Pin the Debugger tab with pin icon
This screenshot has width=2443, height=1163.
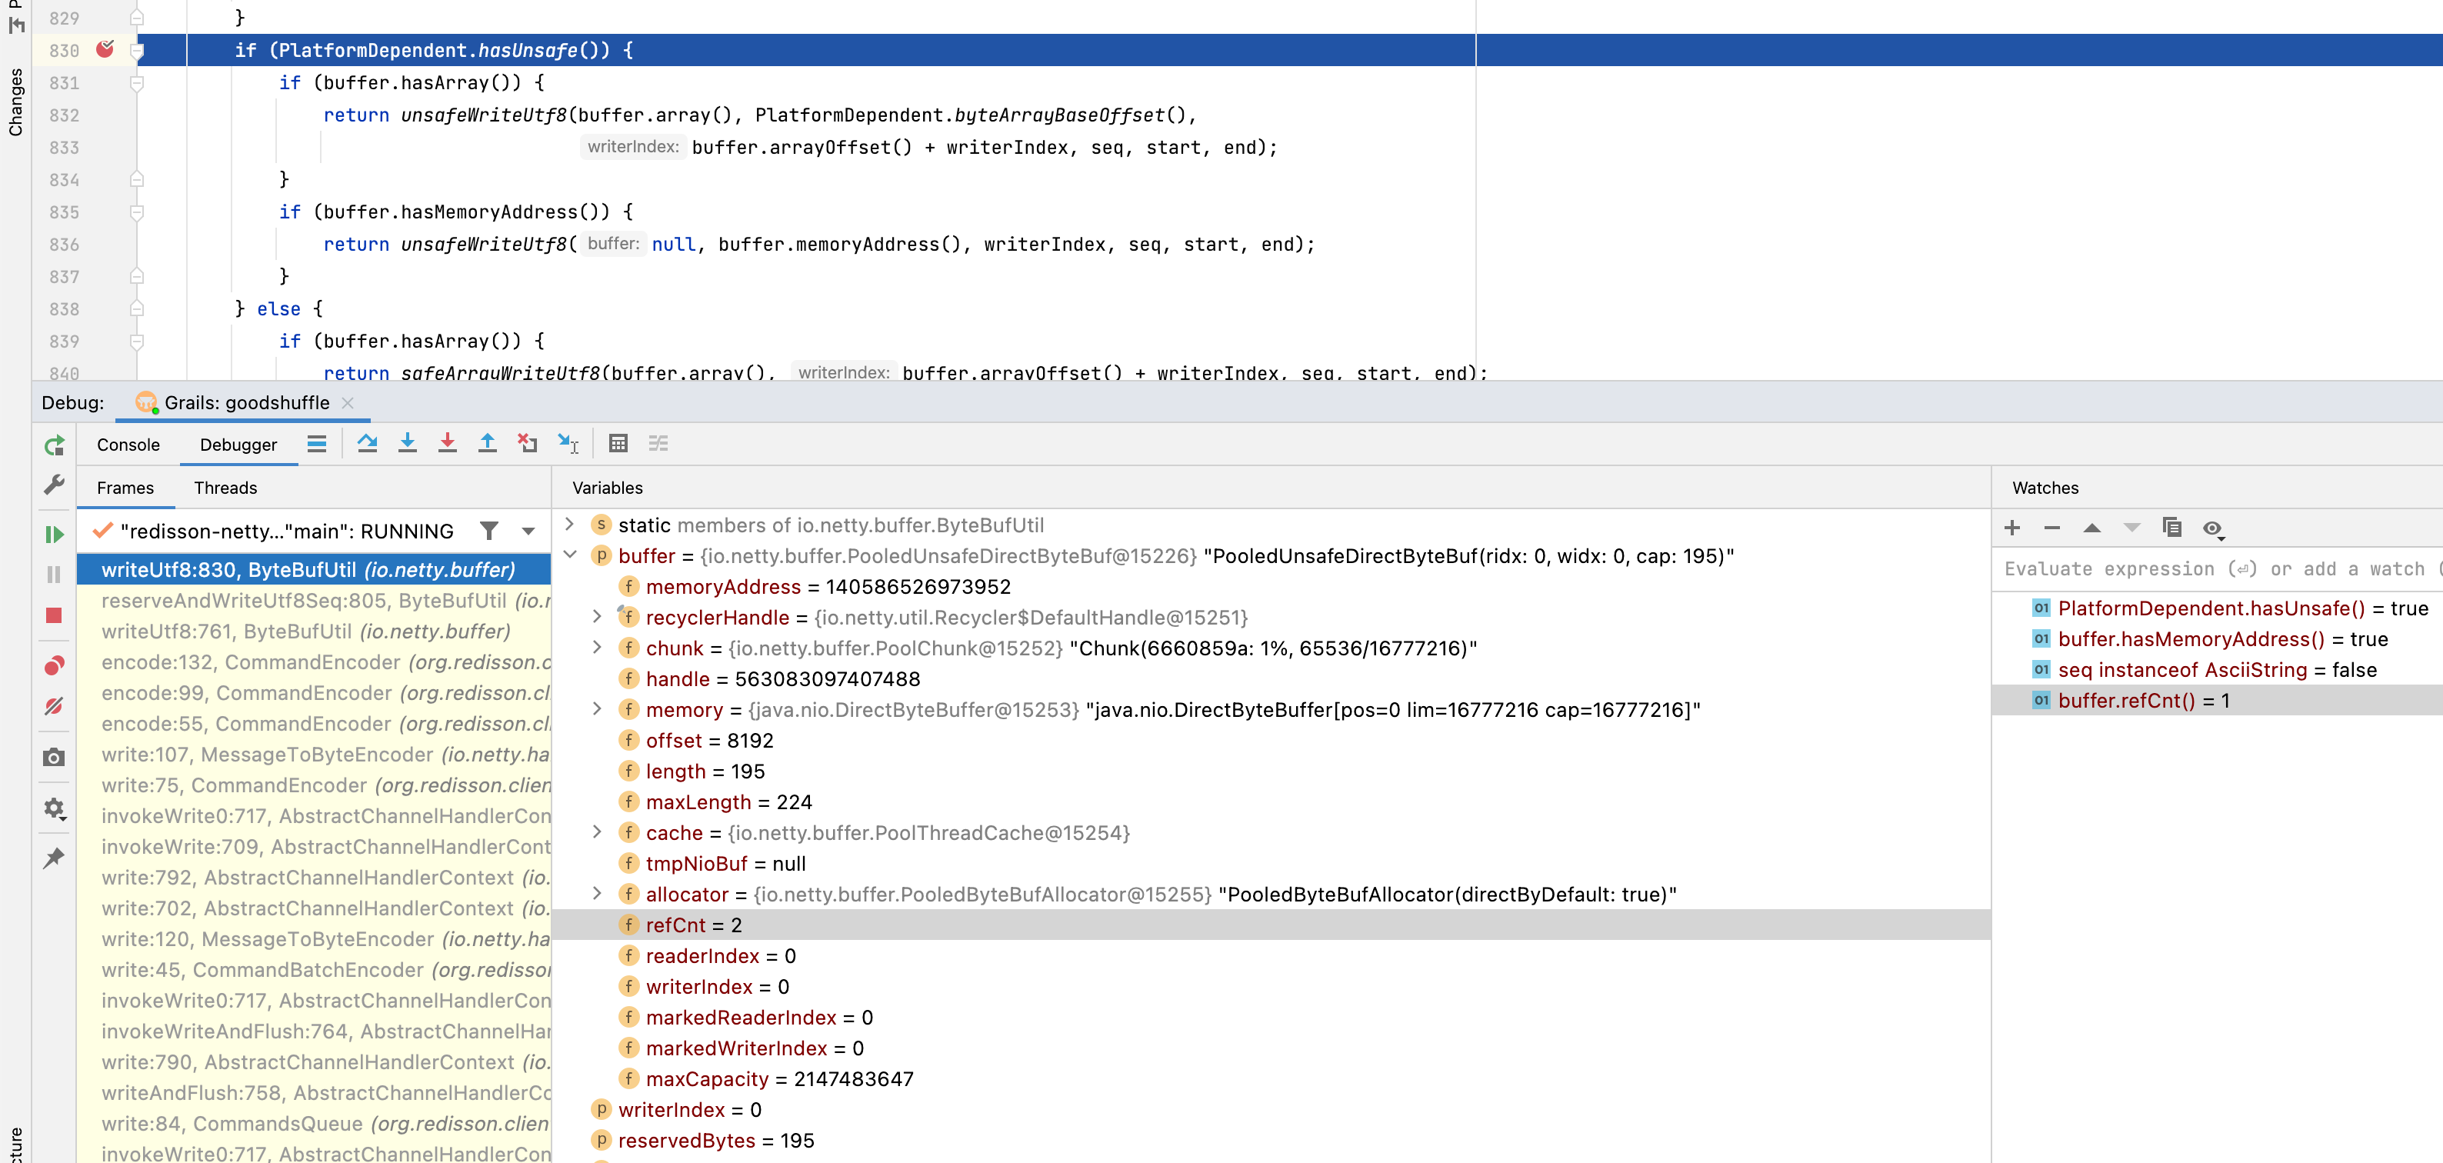click(54, 857)
